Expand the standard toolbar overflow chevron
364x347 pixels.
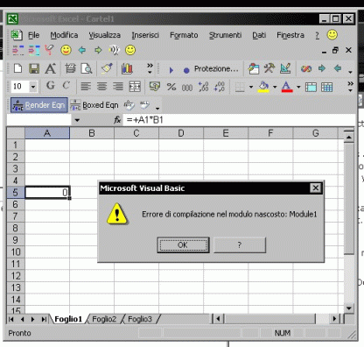pyautogui.click(x=150, y=68)
